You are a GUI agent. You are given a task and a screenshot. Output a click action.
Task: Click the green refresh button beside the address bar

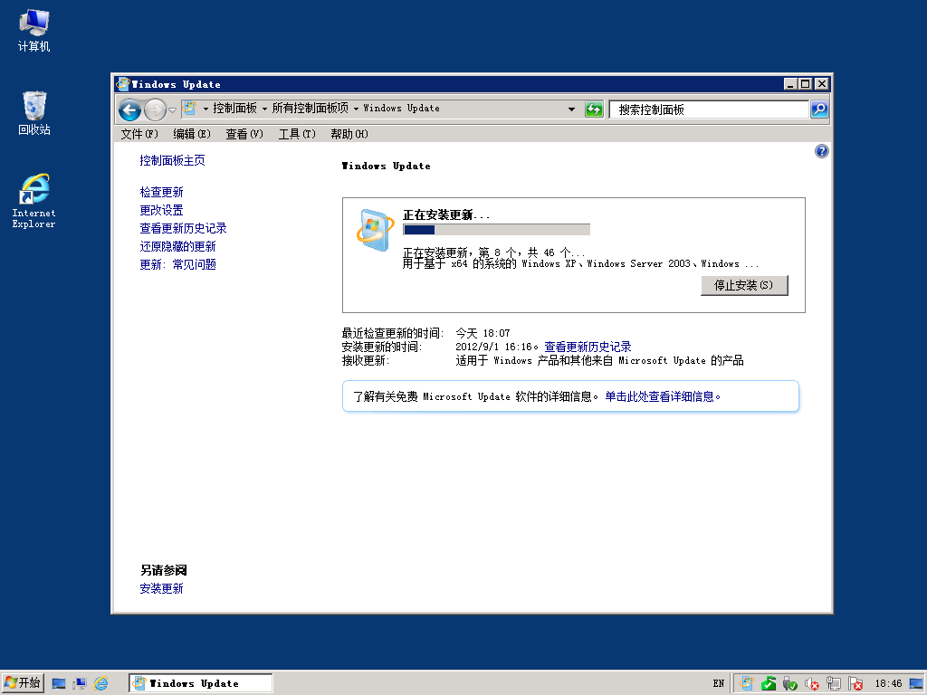[x=594, y=109]
